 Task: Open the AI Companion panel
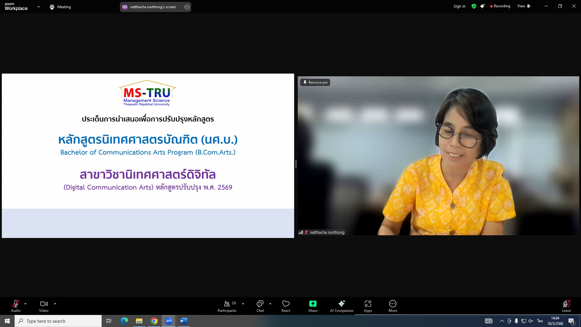(341, 306)
